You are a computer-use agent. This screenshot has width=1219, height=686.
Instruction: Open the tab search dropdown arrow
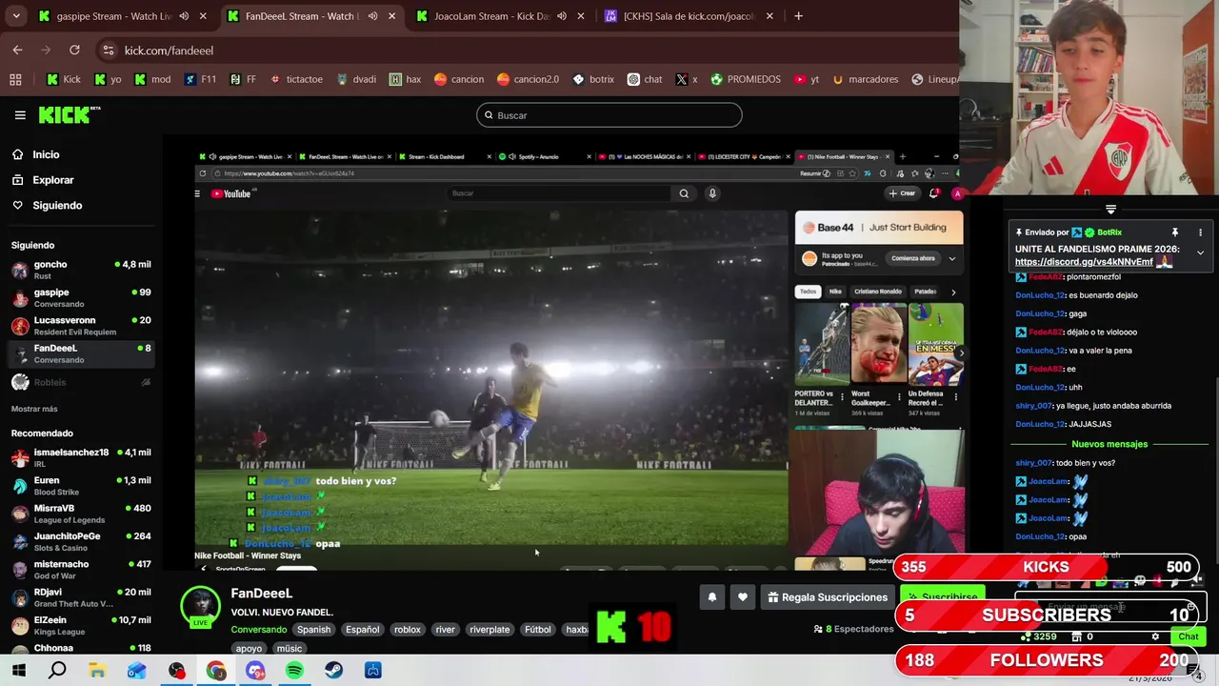pyautogui.click(x=15, y=16)
